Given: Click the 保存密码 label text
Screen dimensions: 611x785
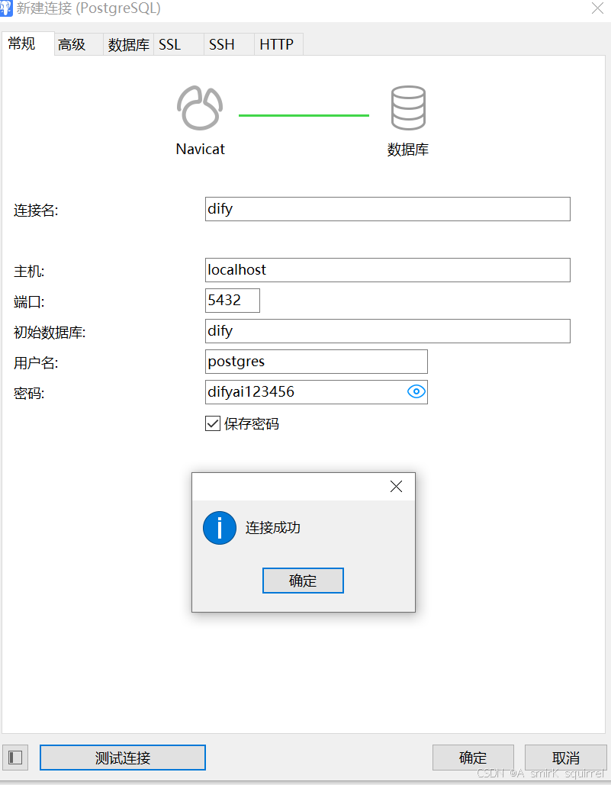Looking at the screenshot, I should coord(251,424).
